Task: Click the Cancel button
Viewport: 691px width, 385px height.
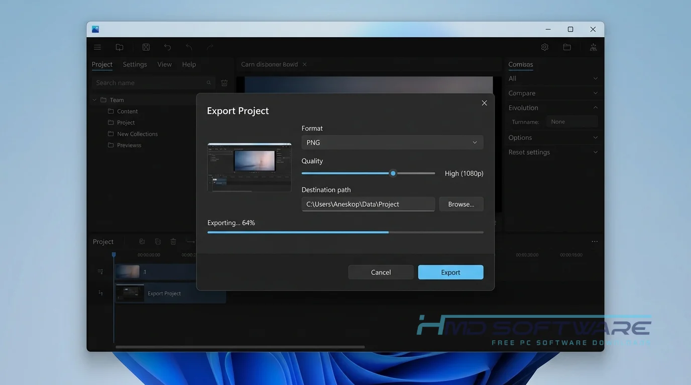Action: (x=381, y=272)
